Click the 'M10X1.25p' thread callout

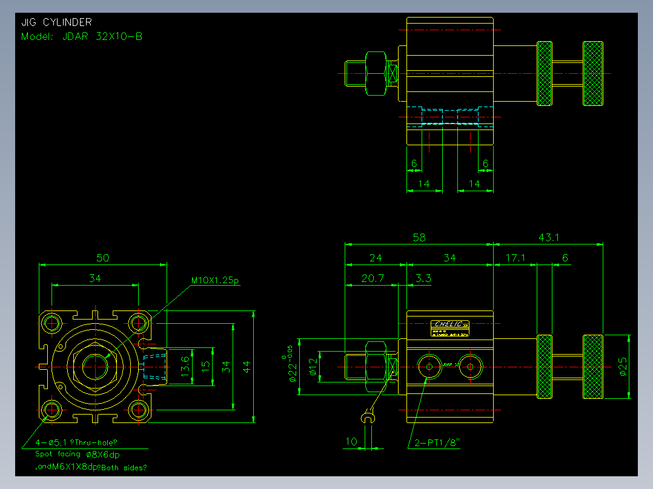coord(215,280)
